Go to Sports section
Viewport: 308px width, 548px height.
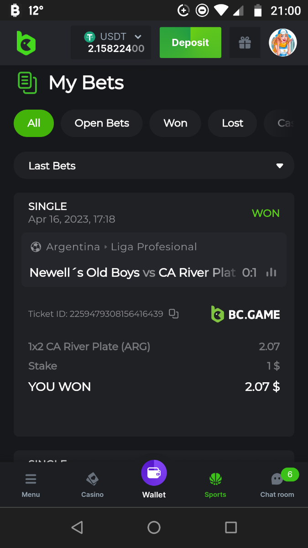coord(215,479)
